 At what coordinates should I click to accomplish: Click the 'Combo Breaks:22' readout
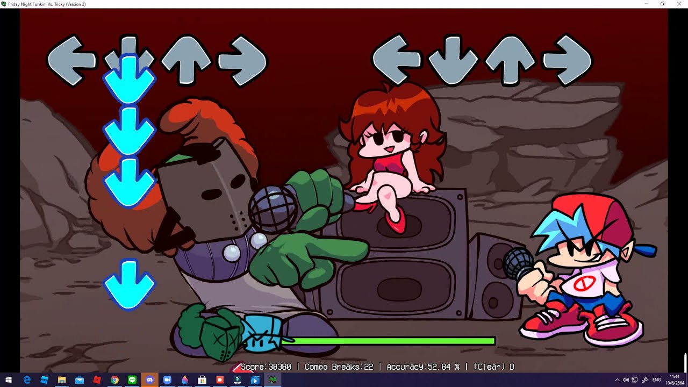point(339,367)
